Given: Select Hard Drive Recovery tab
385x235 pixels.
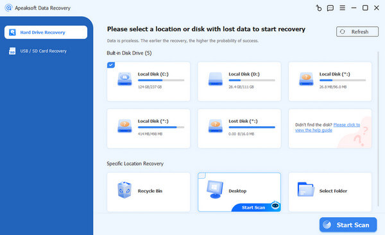Looking at the screenshot, I should [46, 33].
